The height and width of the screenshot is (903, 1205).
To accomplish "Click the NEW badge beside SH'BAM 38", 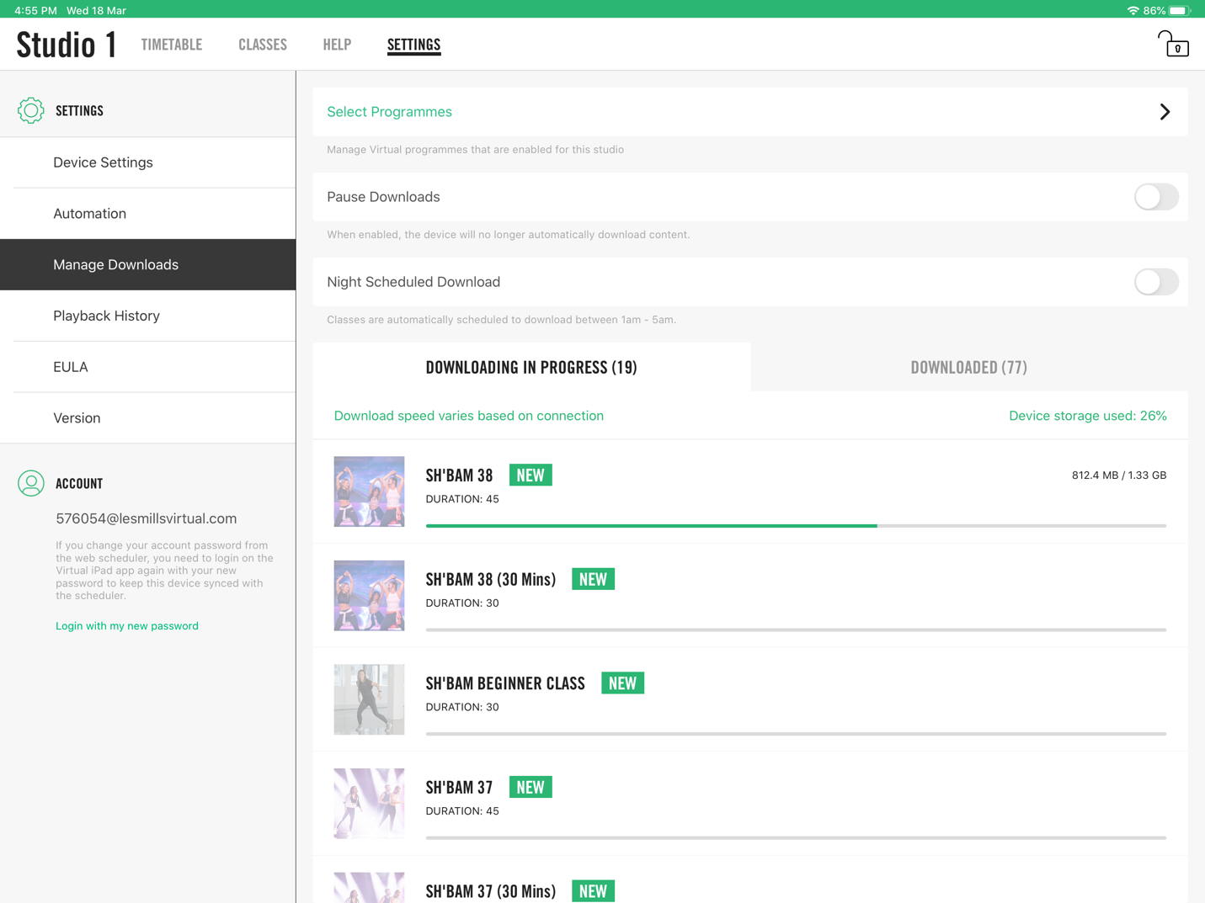I will point(531,475).
